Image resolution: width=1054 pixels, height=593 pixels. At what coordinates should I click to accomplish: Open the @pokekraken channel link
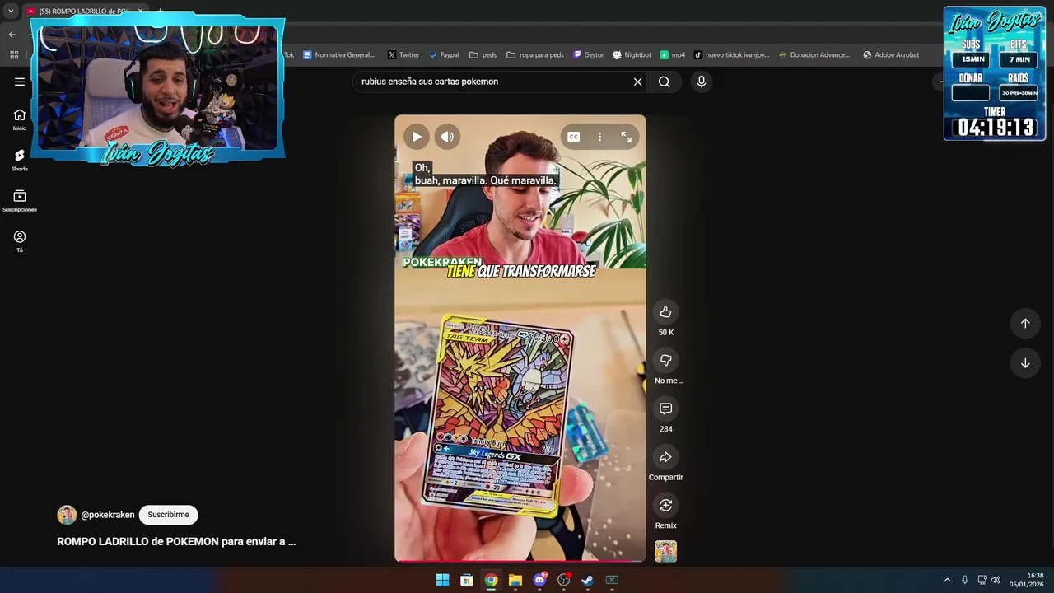(107, 515)
